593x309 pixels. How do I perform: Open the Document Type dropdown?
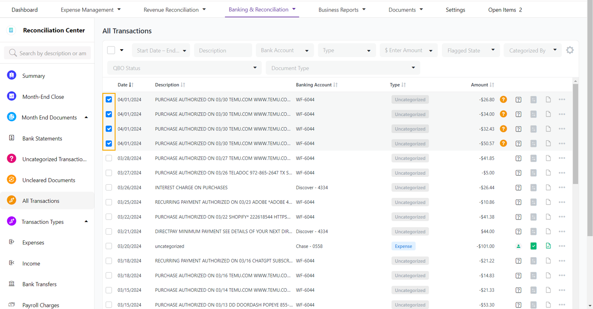click(343, 68)
